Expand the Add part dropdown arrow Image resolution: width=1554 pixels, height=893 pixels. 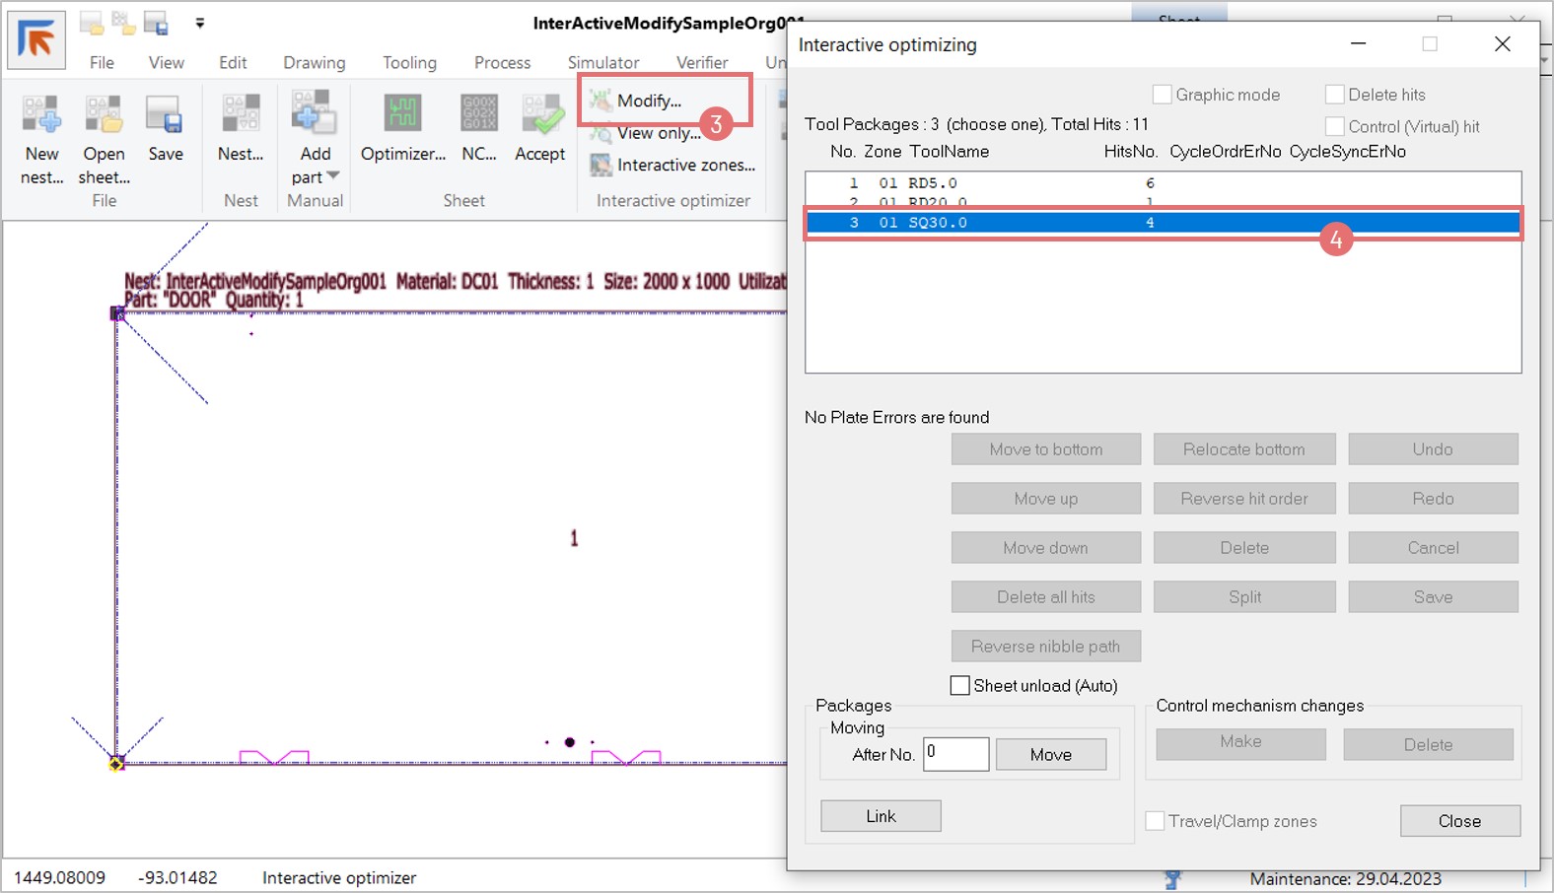[332, 176]
